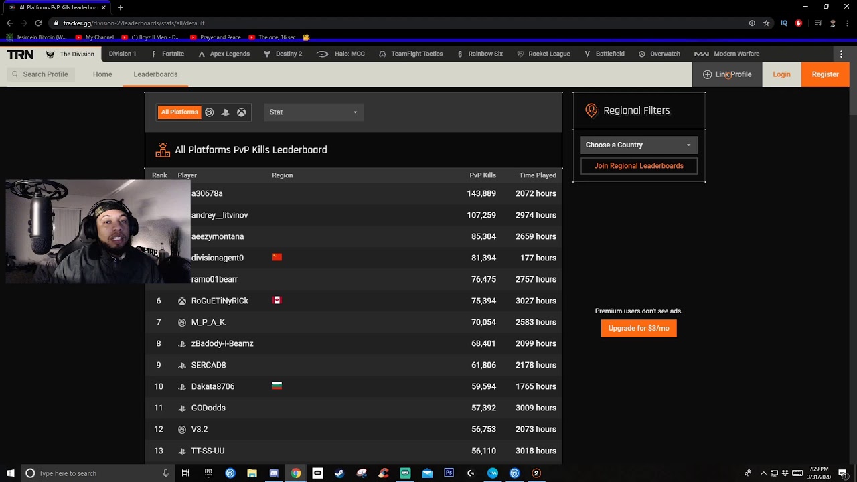Go to the Home tab
The image size is (857, 482).
pos(102,74)
